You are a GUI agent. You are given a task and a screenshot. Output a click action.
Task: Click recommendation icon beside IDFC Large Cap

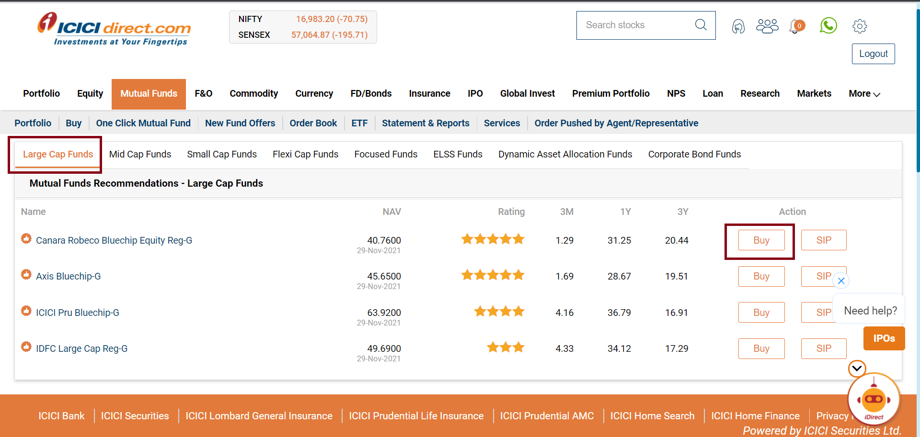click(x=26, y=347)
